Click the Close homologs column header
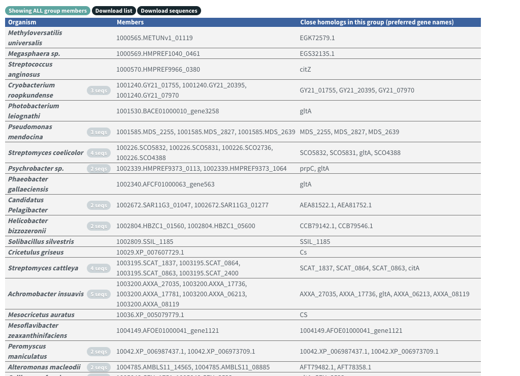This screenshot has width=520, height=376. pos(377,22)
